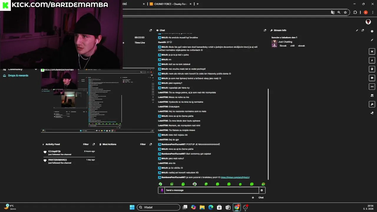Open the Windows Start menu
The width and height of the screenshot is (377, 212).
pos(132,207)
